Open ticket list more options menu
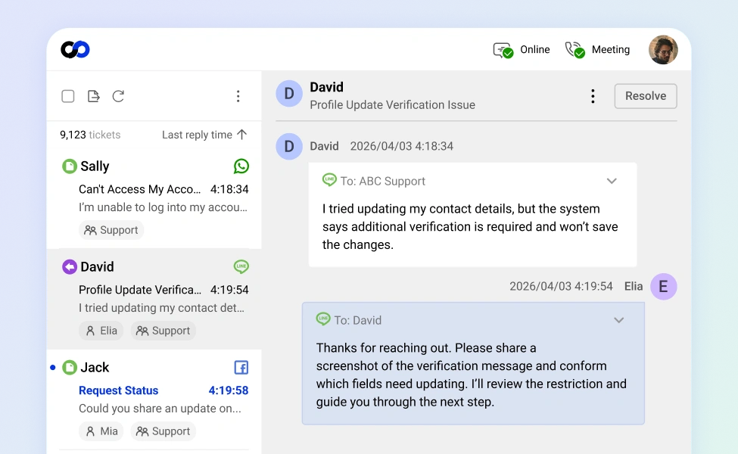This screenshot has height=454, width=738. [238, 96]
